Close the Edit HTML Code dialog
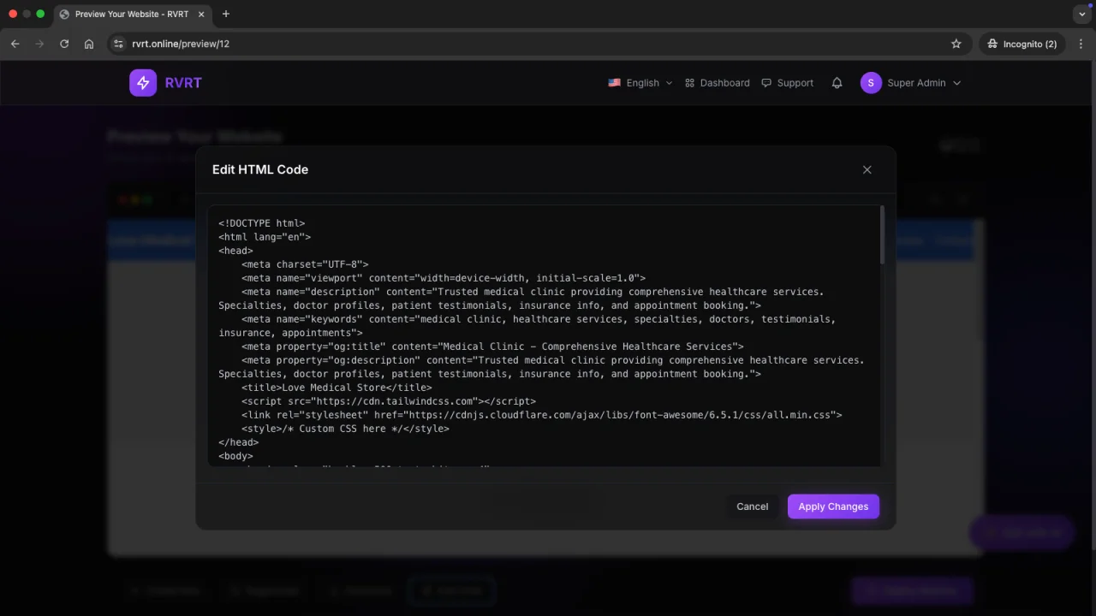This screenshot has height=616, width=1096. pos(867,169)
